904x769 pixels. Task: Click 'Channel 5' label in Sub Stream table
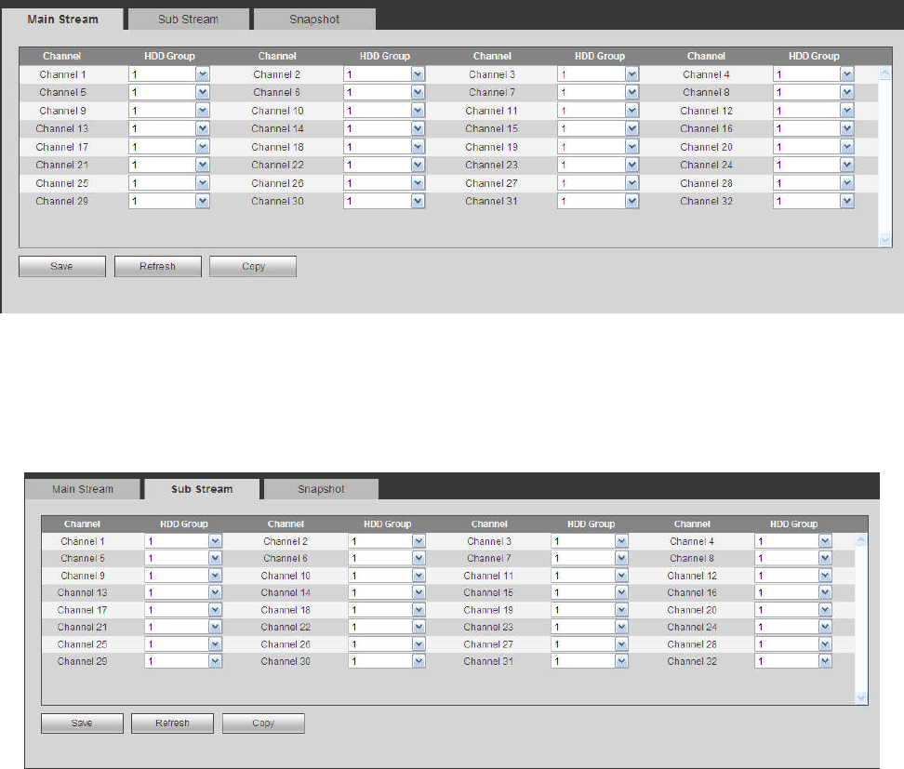click(83, 558)
